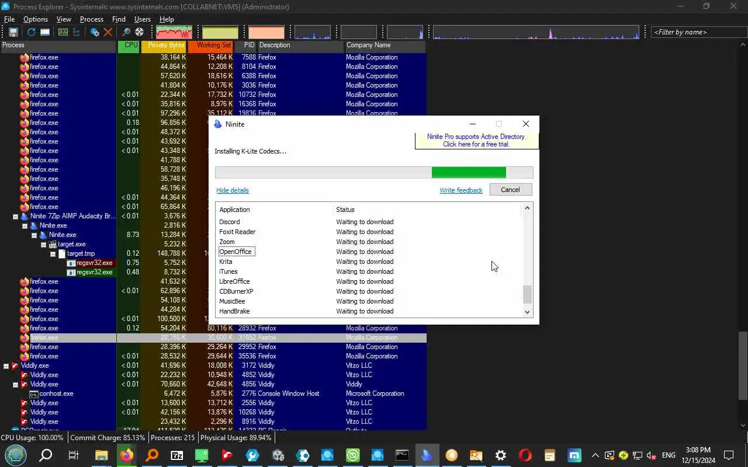Open the Task View taskbar icon
This screenshot has width=748, height=467.
coord(74,455)
